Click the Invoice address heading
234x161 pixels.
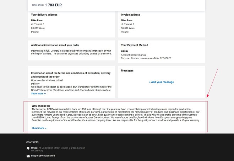coord(130,15)
